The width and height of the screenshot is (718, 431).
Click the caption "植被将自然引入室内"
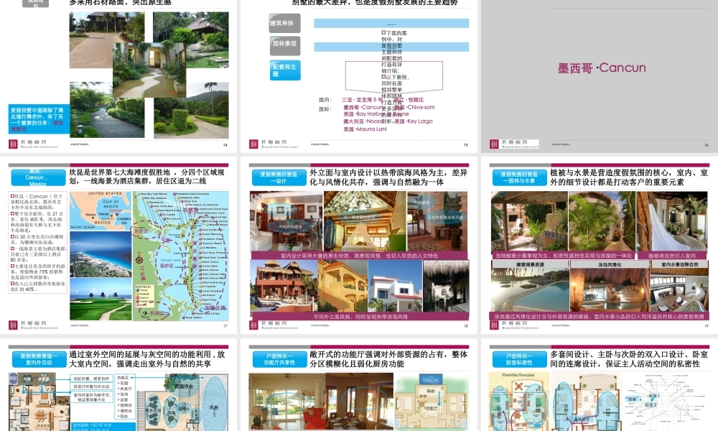pos(672,256)
